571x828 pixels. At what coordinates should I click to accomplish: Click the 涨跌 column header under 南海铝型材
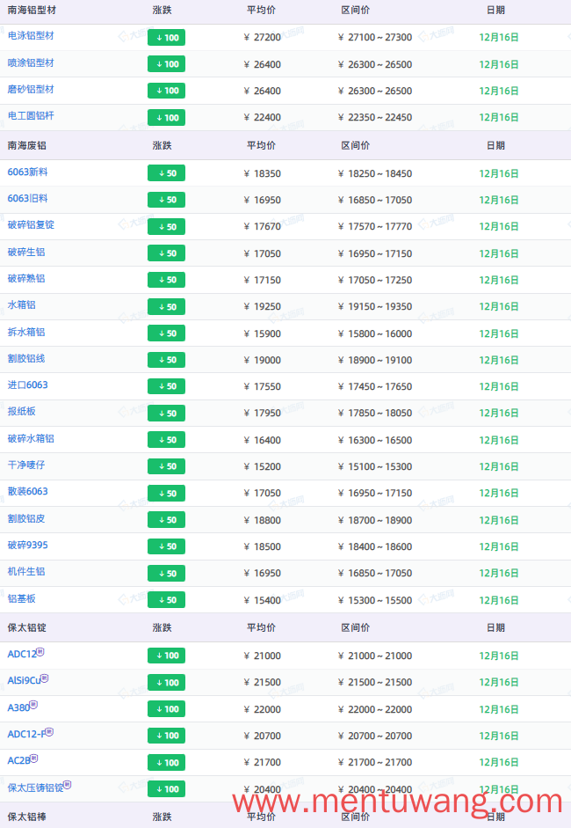pyautogui.click(x=162, y=10)
